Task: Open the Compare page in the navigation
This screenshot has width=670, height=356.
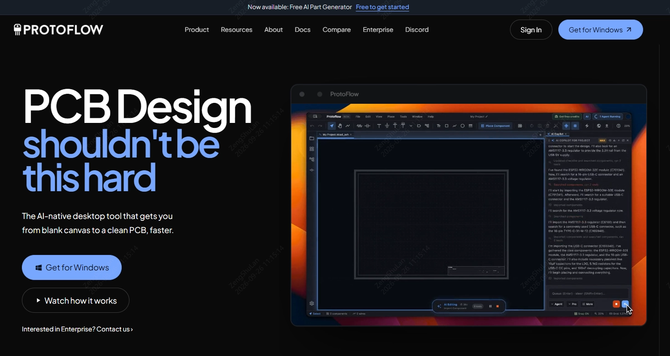Action: point(337,30)
